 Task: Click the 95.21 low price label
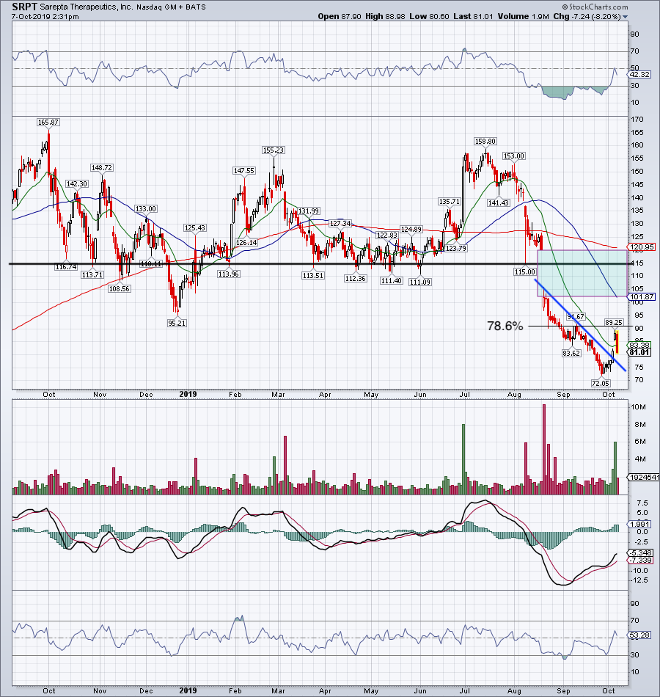coord(177,323)
